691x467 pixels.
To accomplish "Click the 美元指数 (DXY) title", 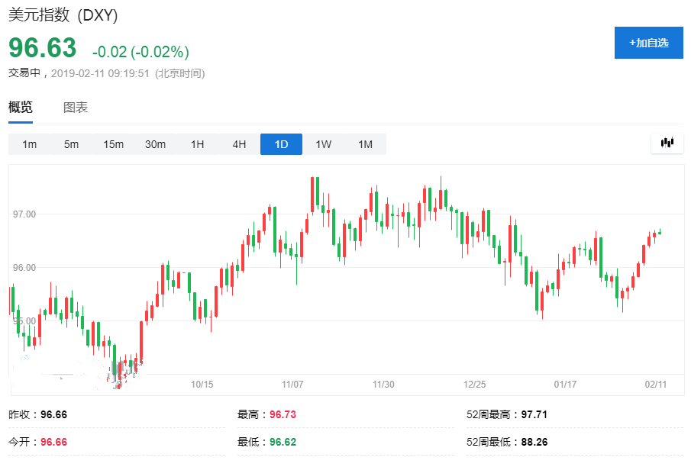I will (x=63, y=15).
